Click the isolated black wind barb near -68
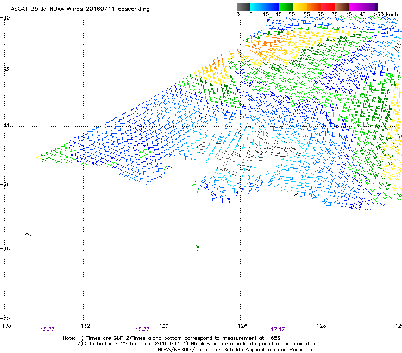The image size is (402, 353). pos(28,234)
